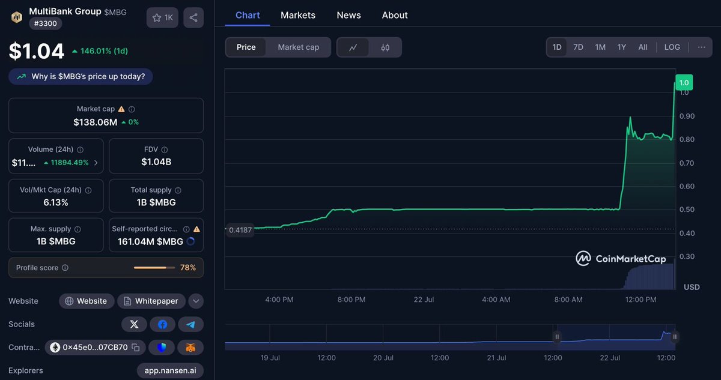
Task: Copy the contract address icon
Action: 136,347
